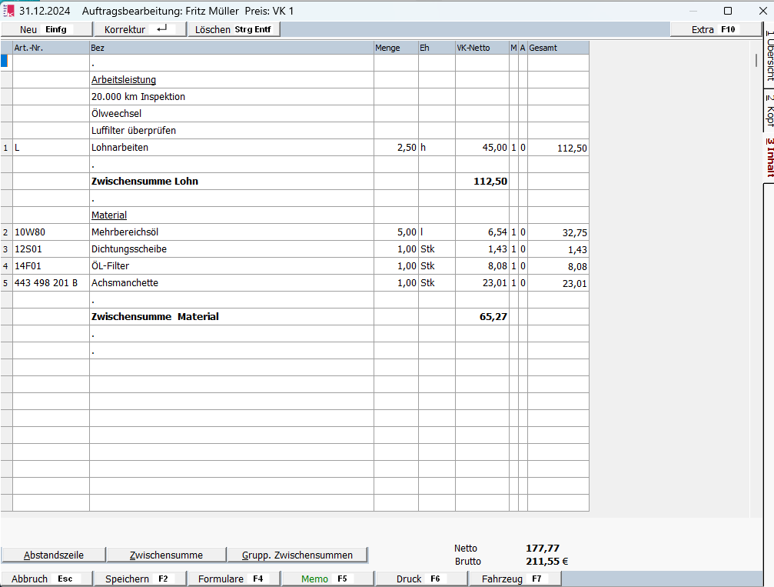Click the application icon in title bar

tap(10, 11)
